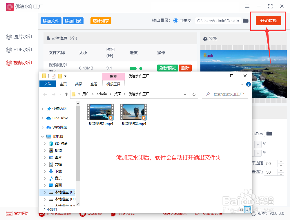Select OneDrive cloud in navigation tree
This screenshot has height=220, width=290.
[x=57, y=118]
